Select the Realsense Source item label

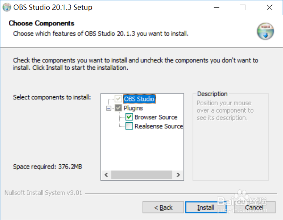(x=158, y=126)
